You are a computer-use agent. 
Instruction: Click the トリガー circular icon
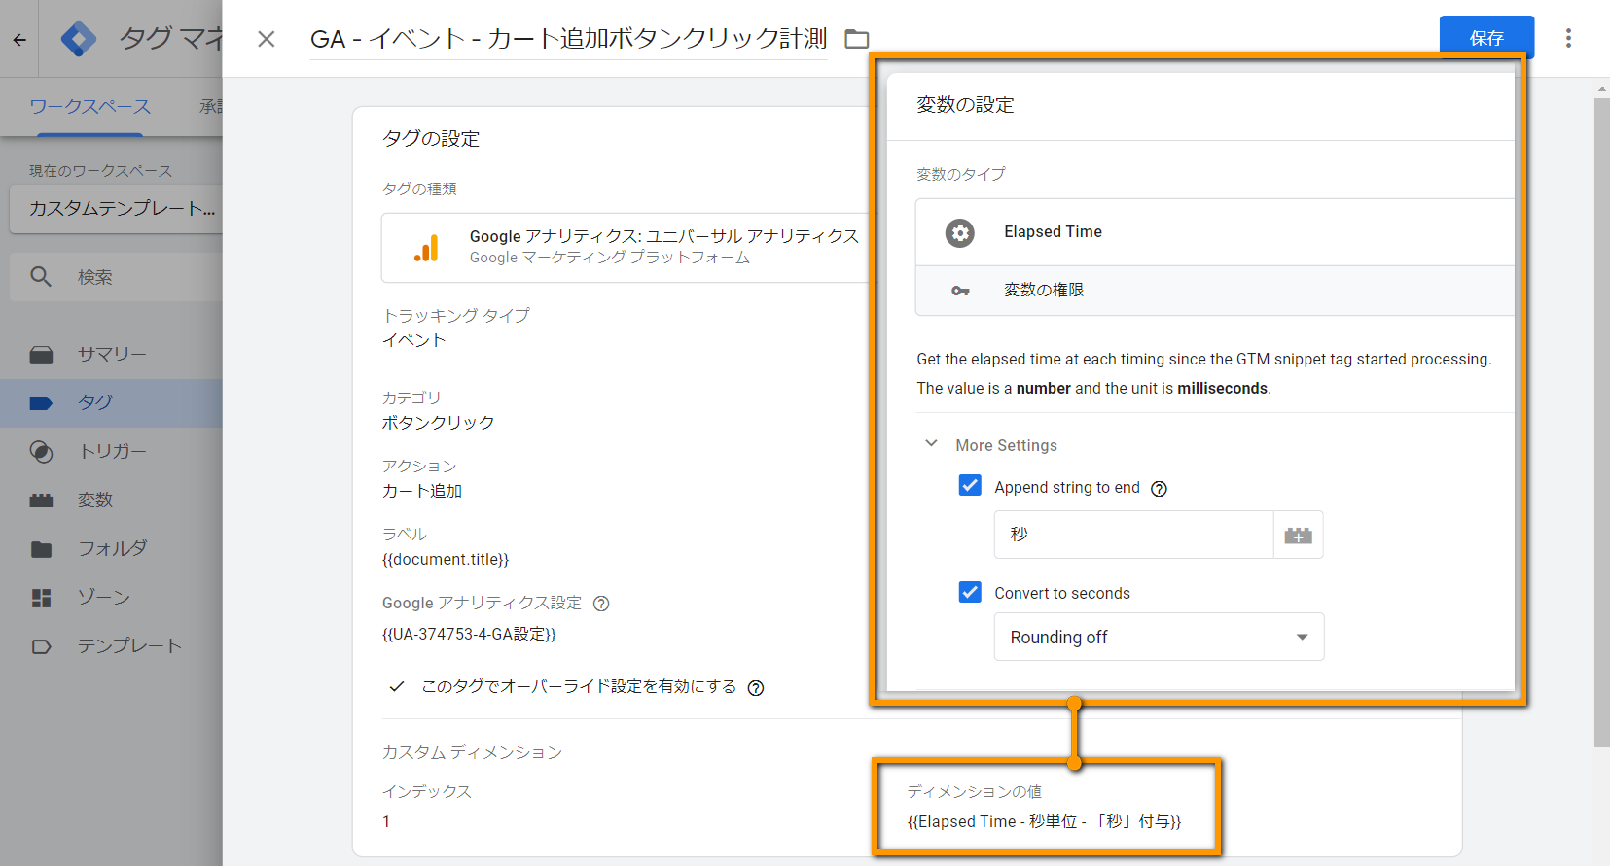41,451
